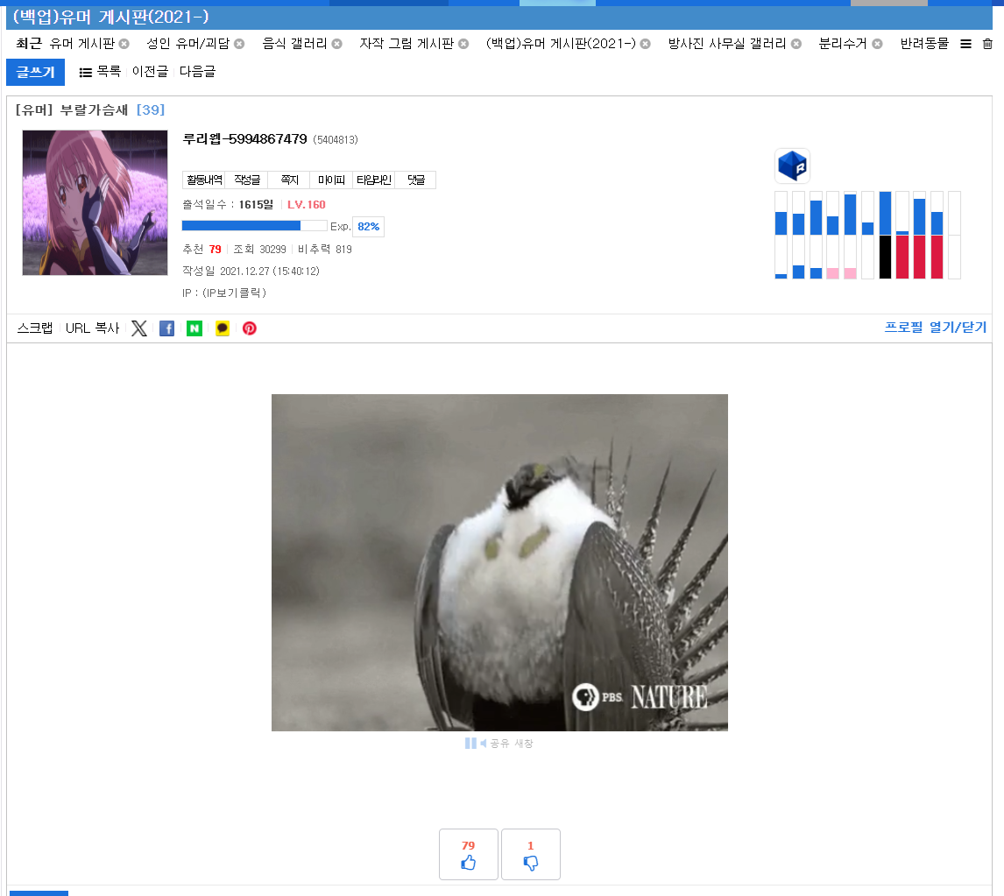Viewport: 1004px width, 896px height.
Task: Remove 분리수거 from recent boards
Action: click(x=876, y=44)
